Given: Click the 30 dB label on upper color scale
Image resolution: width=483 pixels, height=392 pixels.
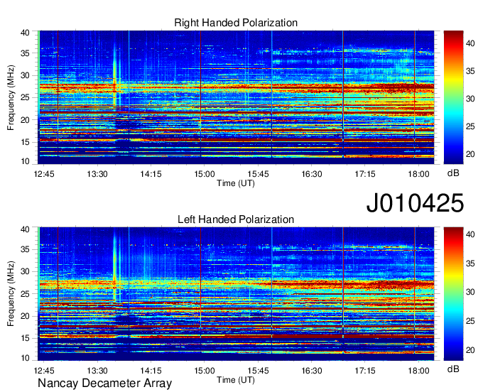Looking at the screenshot, I should click(x=470, y=99).
